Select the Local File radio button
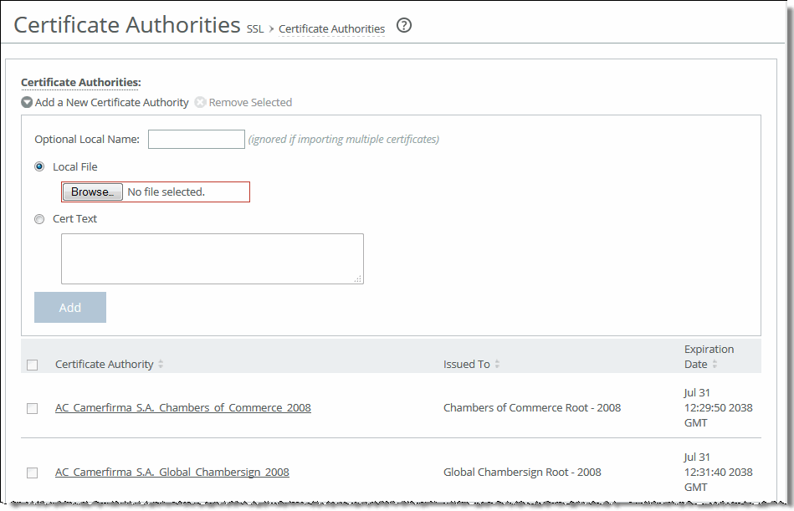 pos(38,166)
